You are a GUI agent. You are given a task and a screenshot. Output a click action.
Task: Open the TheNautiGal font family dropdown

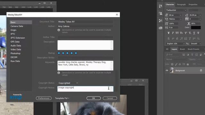point(185,10)
